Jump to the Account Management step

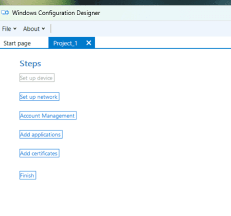[x=48, y=116]
